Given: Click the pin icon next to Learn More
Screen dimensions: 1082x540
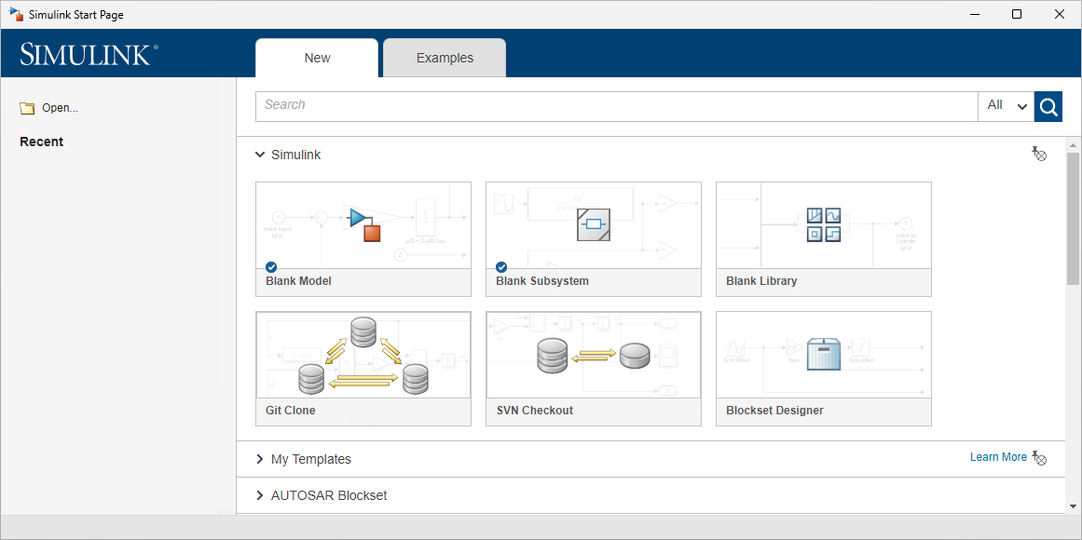Looking at the screenshot, I should [1039, 457].
